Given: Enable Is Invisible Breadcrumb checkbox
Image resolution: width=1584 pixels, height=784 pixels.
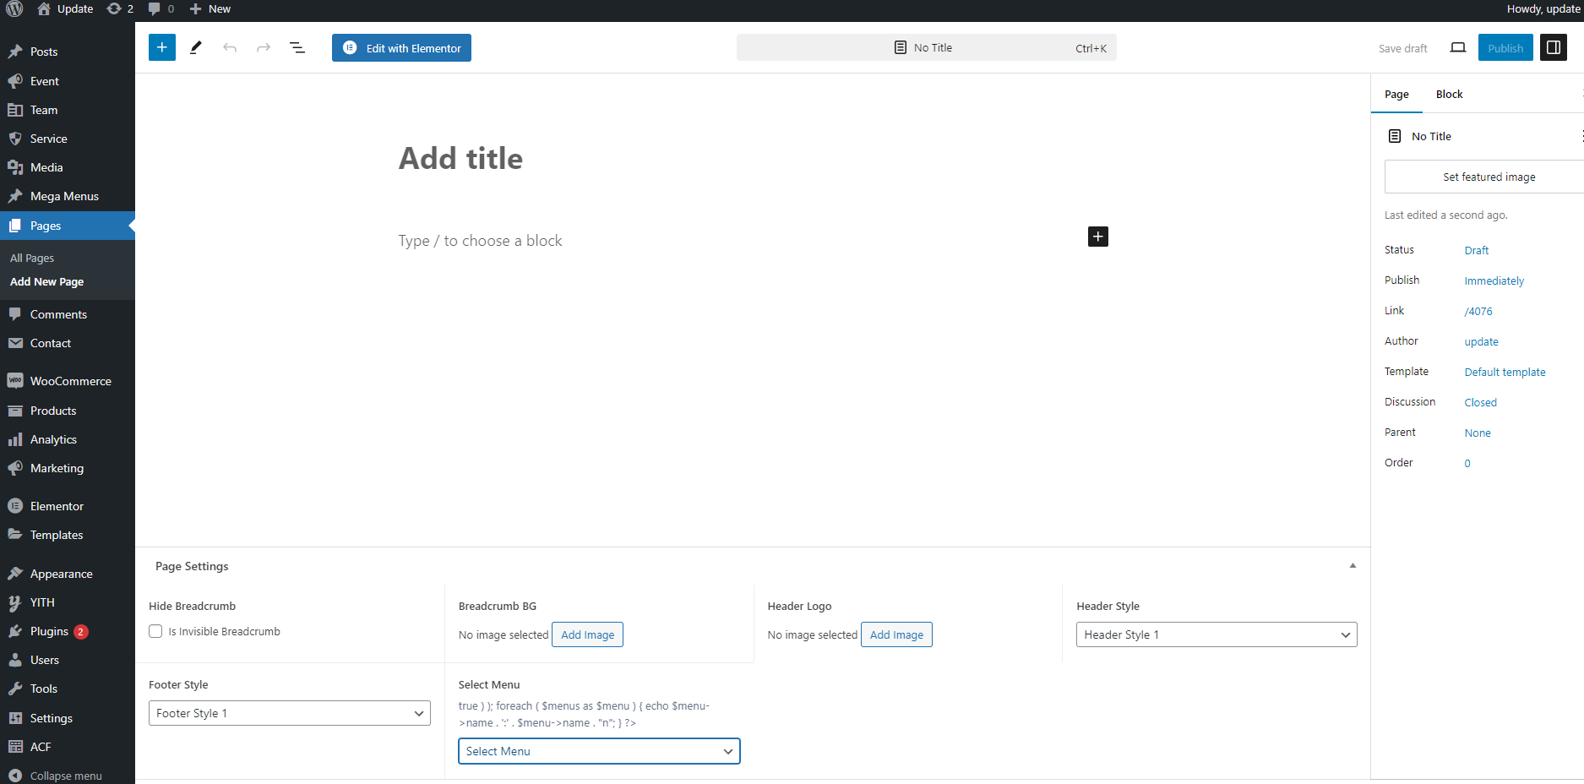Looking at the screenshot, I should click(155, 631).
